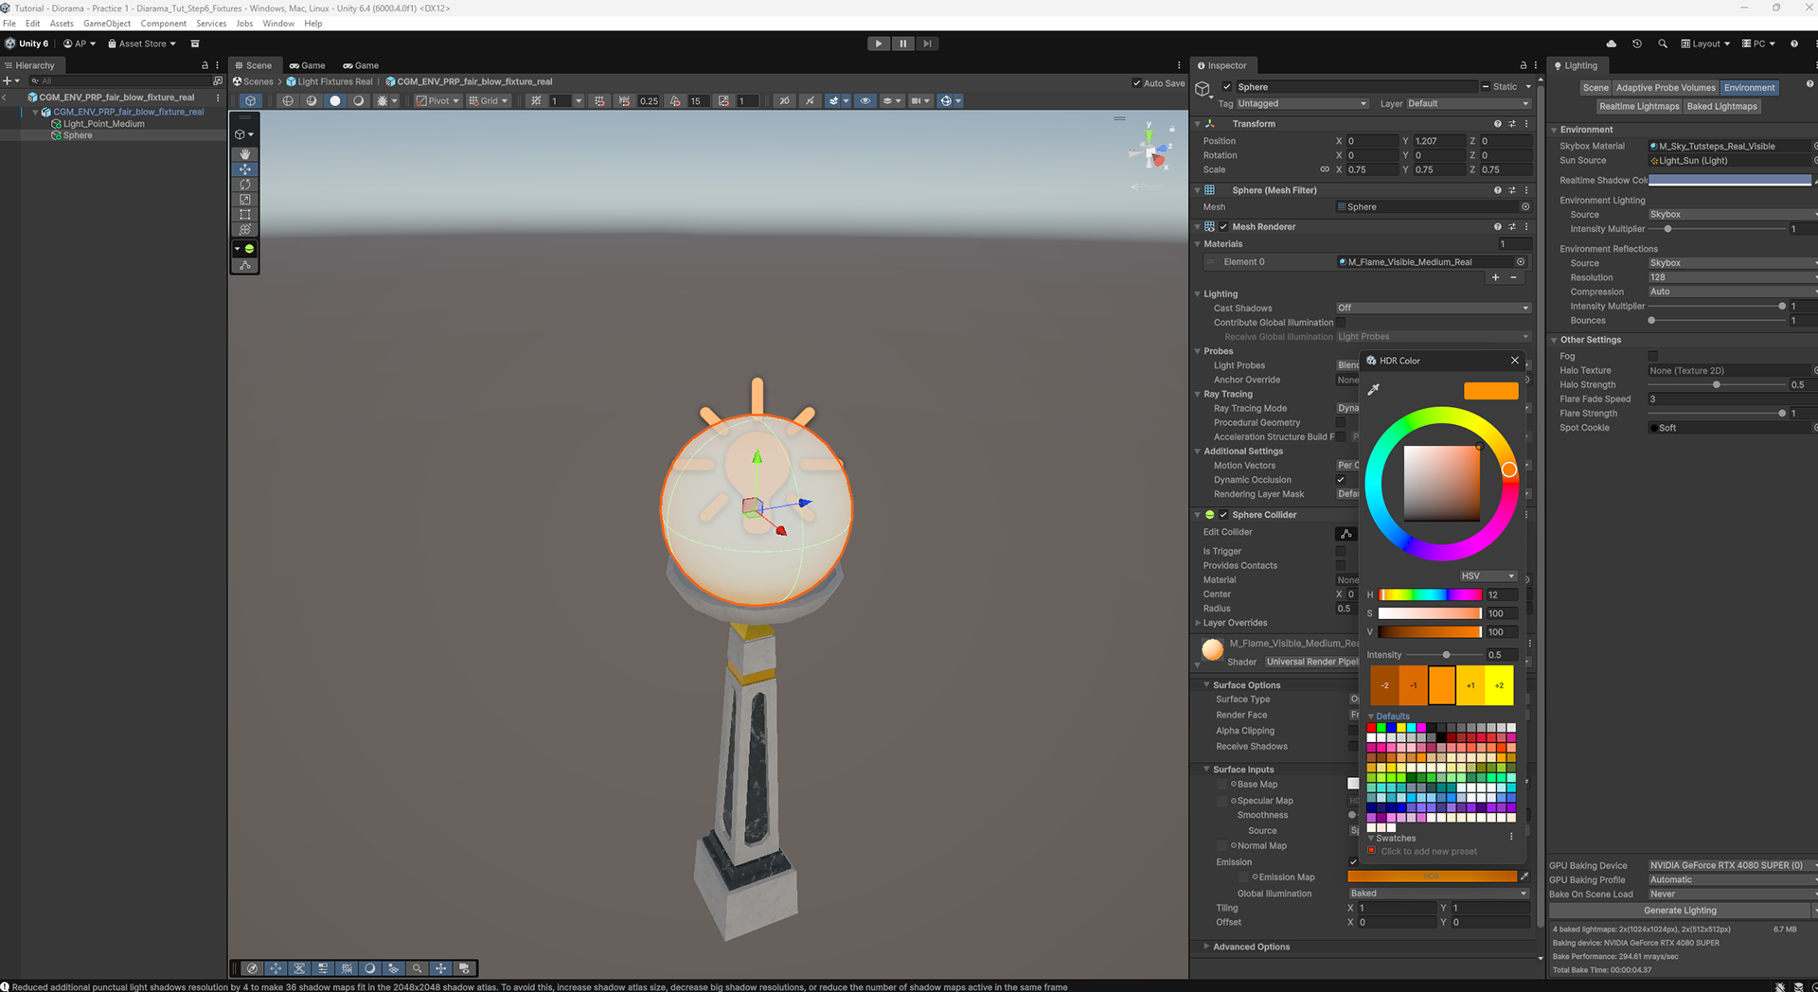The height and width of the screenshot is (992, 1818).
Task: Select the Scale tool
Action: 245,200
